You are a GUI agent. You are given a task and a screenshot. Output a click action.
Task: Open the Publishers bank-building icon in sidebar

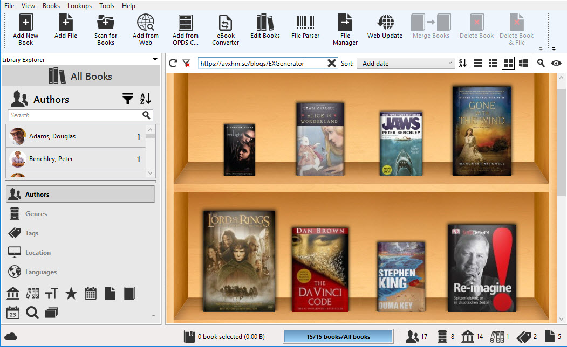point(13,293)
